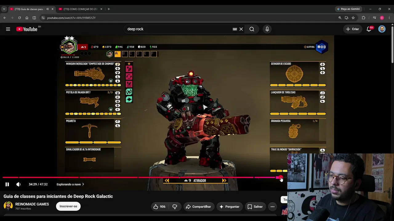
Task: Go to the YouTube home logo
Action: [x=27, y=29]
